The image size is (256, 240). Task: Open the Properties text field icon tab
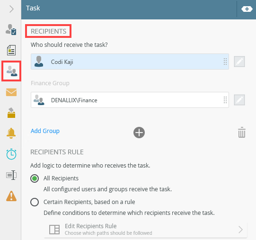pos(11,175)
